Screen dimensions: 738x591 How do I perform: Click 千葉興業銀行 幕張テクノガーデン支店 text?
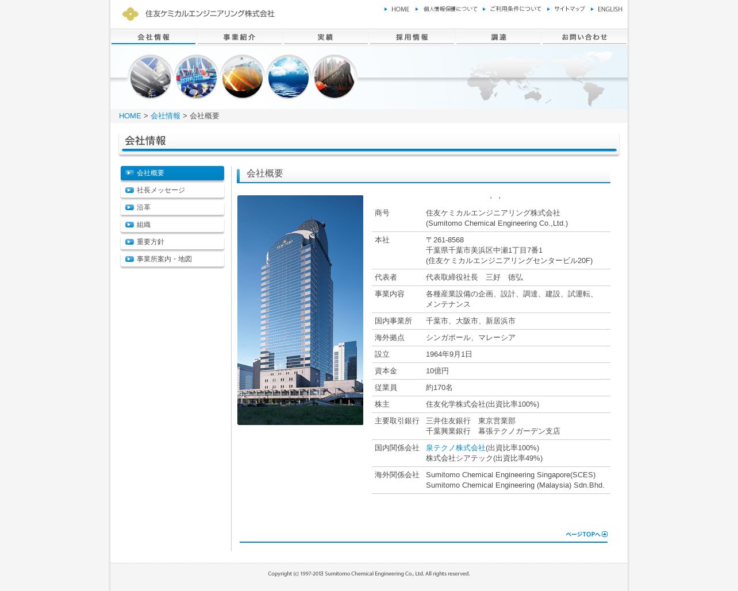493,431
